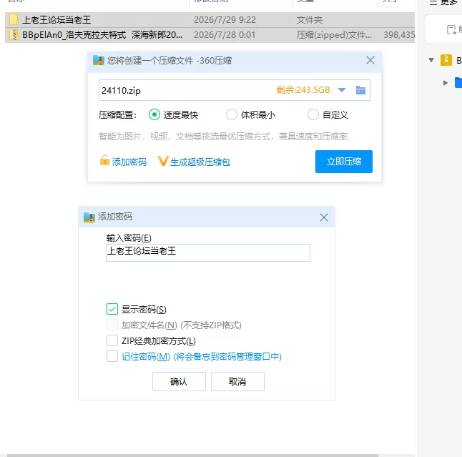The height and width of the screenshot is (457, 462).
Task: Open the save location dropdown arrow
Action: tap(342, 90)
